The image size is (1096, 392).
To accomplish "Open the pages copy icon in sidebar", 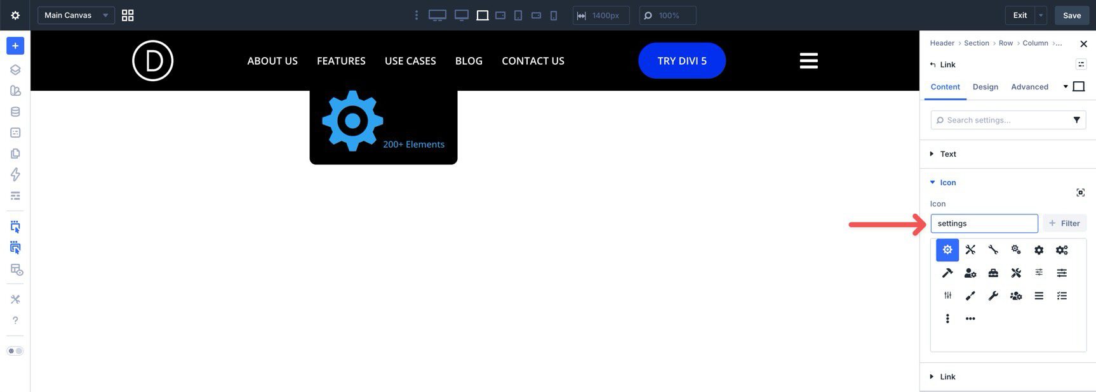I will point(15,154).
